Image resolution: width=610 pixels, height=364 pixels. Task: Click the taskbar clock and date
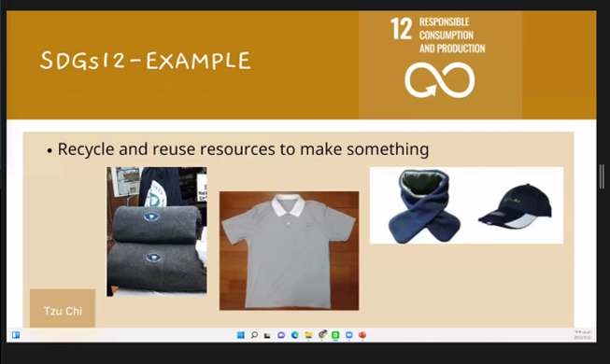point(582,335)
